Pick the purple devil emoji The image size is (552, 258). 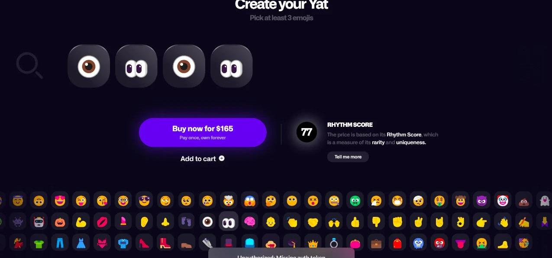(481, 200)
